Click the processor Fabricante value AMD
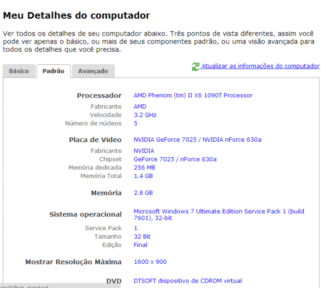This screenshot has width=321, height=288. point(140,107)
